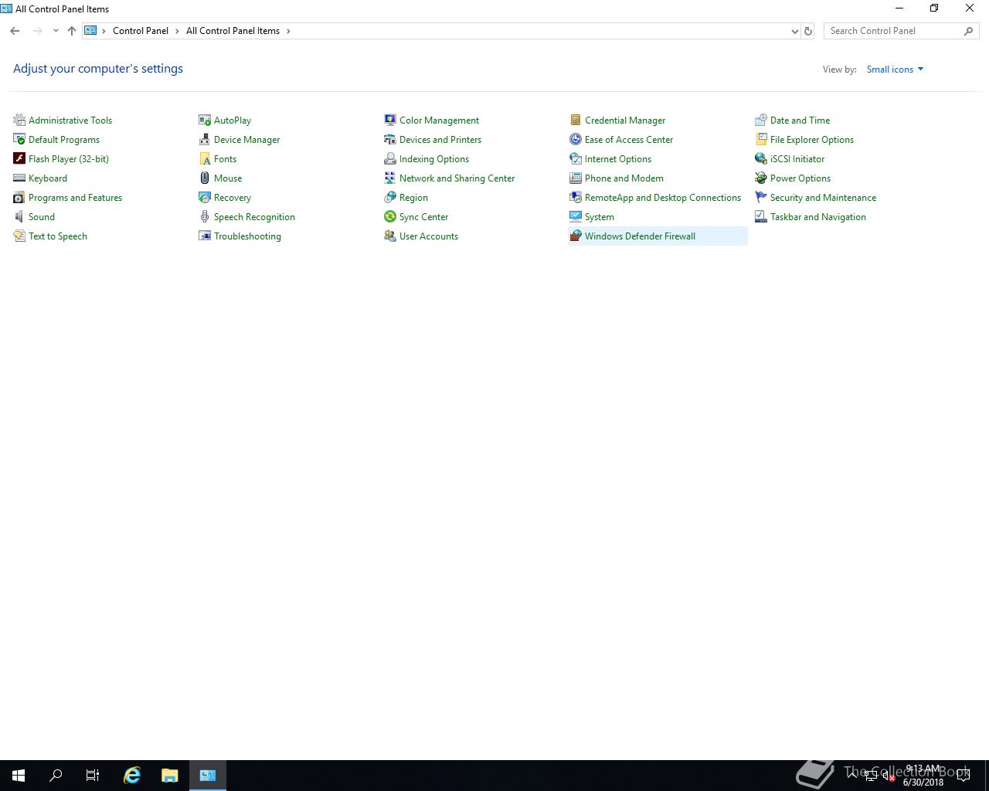This screenshot has height=791, width=989.
Task: Open the Security and Maintenance link
Action: (x=823, y=197)
